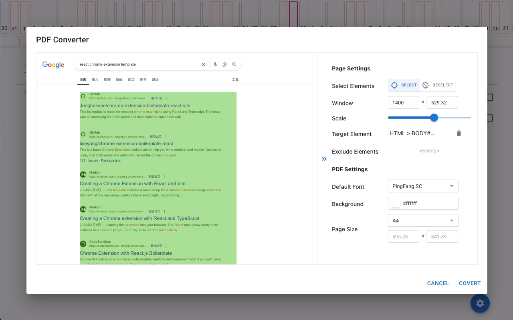Open the A4 page size dropdown
The width and height of the screenshot is (513, 320).
423,220
